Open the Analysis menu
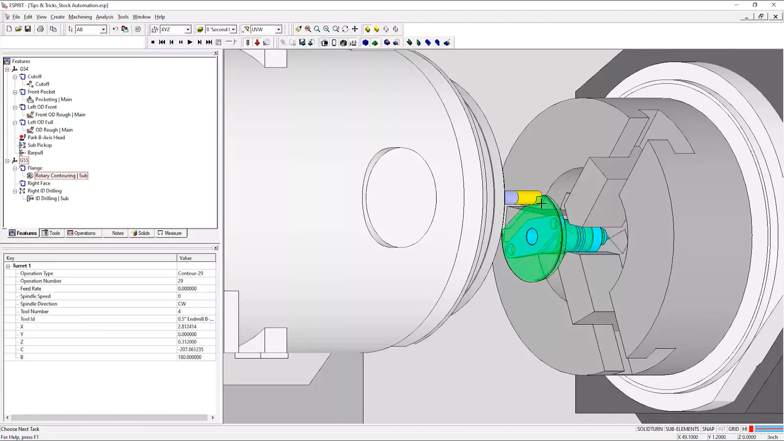This screenshot has height=441, width=784. click(104, 17)
